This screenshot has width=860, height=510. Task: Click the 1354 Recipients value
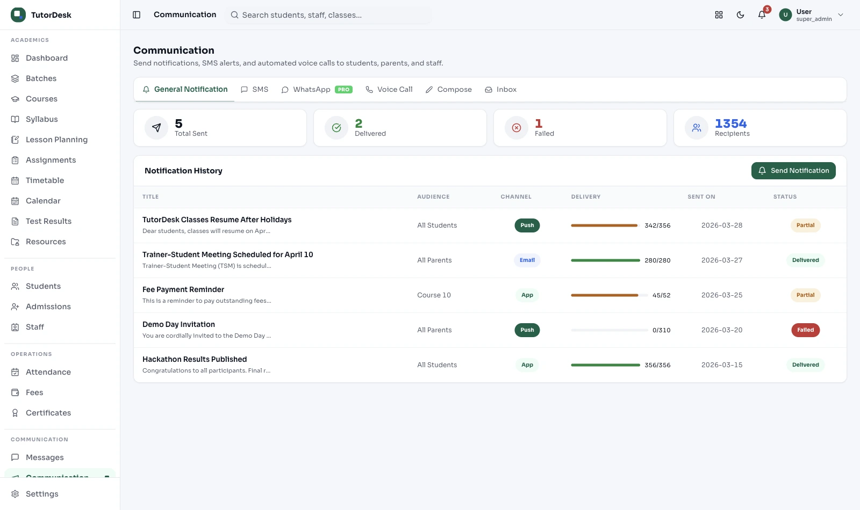[730, 124]
